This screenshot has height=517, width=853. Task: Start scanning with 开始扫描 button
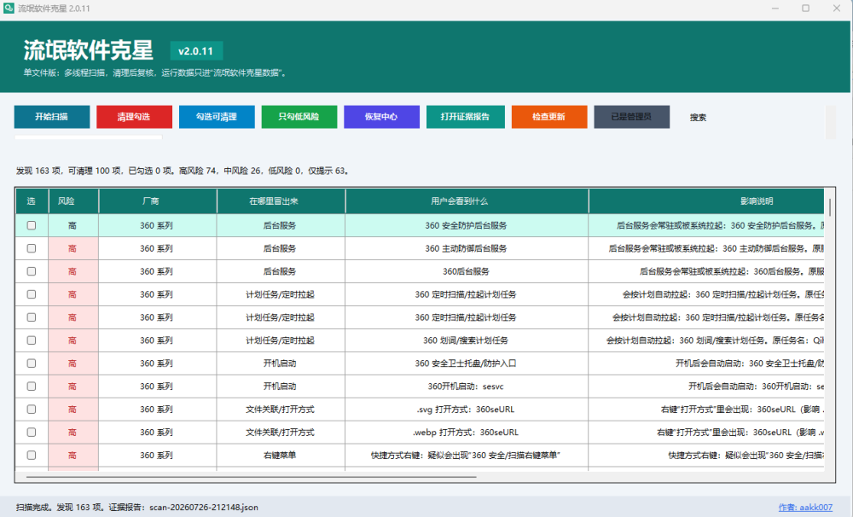click(52, 117)
